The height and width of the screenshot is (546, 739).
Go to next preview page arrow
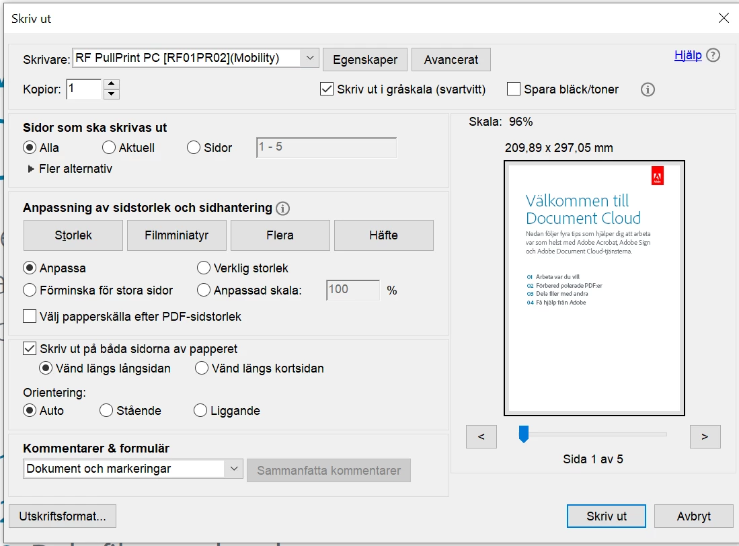tap(705, 436)
